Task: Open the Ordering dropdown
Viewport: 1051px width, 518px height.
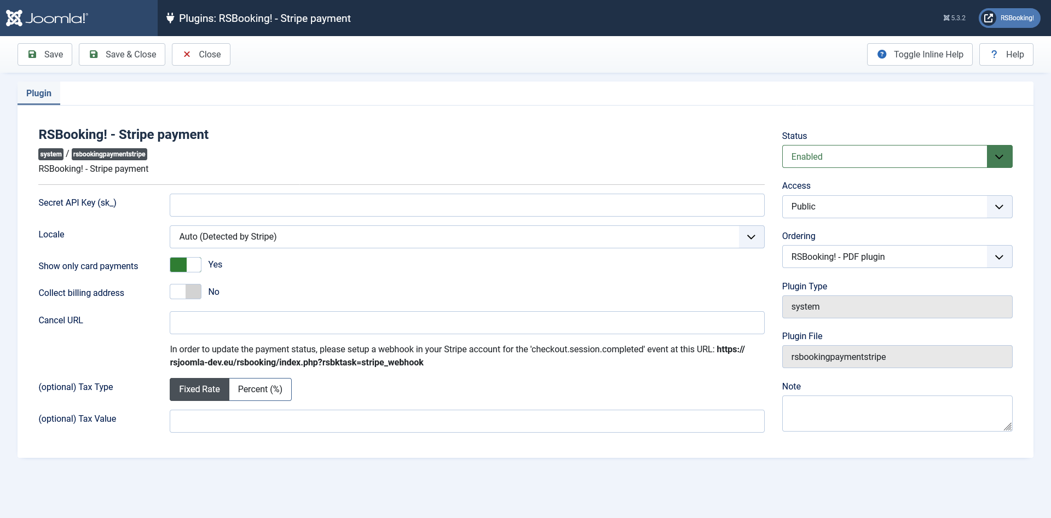Action: [897, 257]
